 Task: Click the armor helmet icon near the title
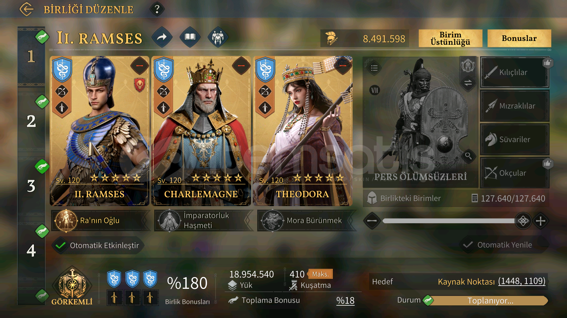tap(218, 37)
